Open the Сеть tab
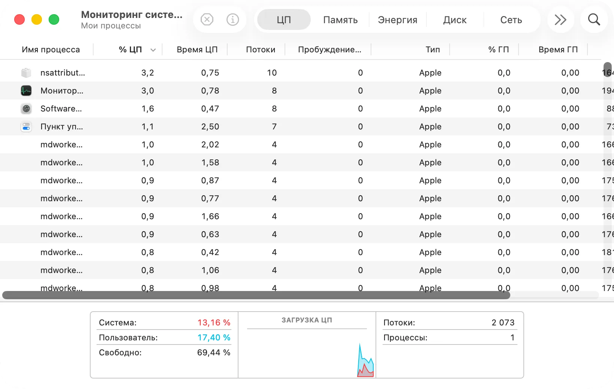614x389 pixels. coord(511,19)
